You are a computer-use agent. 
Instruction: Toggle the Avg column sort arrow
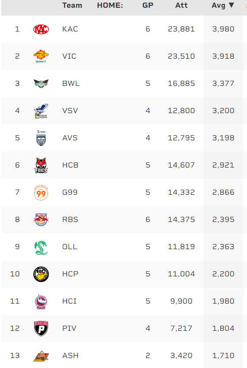pyautogui.click(x=231, y=5)
